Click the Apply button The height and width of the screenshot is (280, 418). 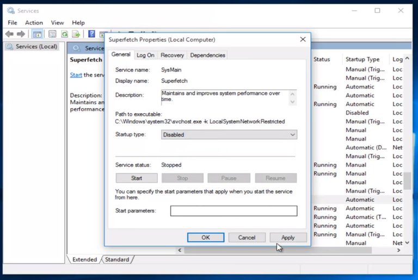288,238
